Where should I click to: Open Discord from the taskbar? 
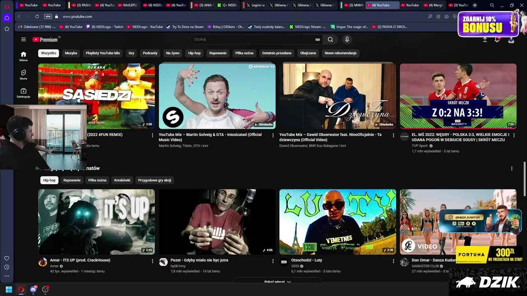pyautogui.click(x=33, y=289)
